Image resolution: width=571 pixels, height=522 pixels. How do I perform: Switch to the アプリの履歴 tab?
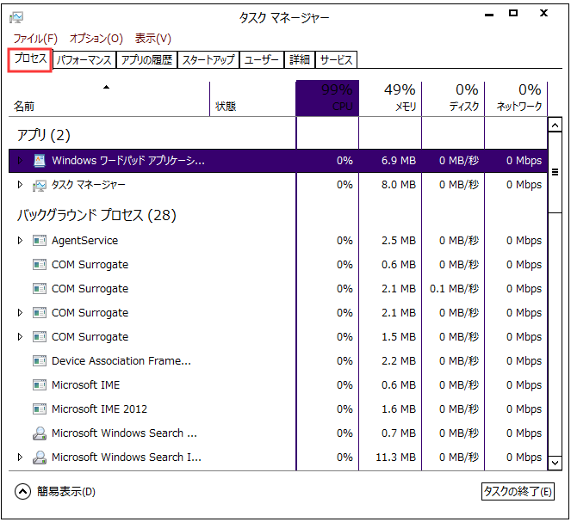pyautogui.click(x=146, y=59)
